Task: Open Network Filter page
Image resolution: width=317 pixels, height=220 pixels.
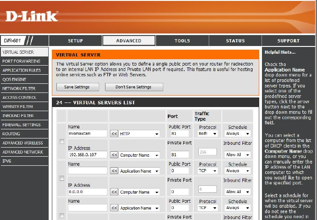Action: point(24,88)
